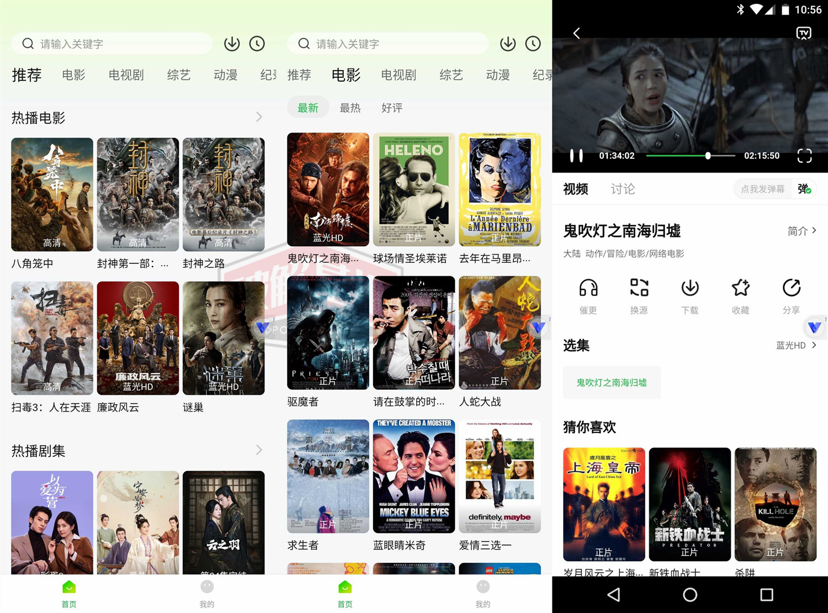Pause the playing video
This screenshot has width=828, height=613.
tap(576, 156)
